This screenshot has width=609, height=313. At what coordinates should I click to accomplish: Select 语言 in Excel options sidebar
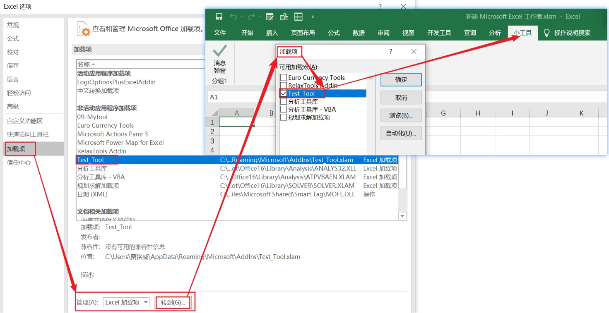pos(34,79)
